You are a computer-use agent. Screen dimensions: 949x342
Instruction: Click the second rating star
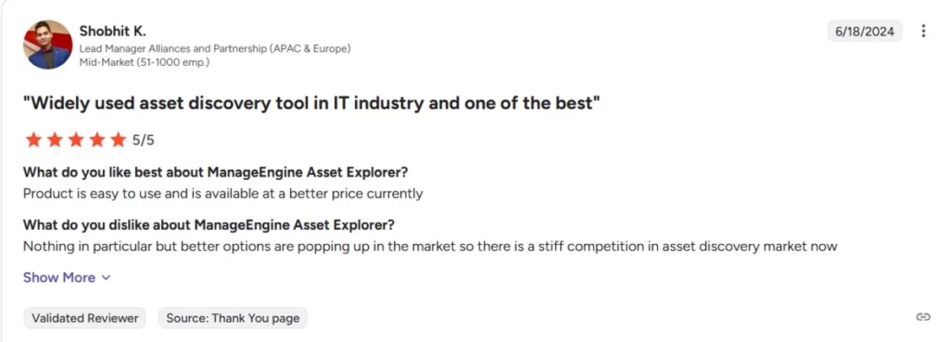(55, 140)
